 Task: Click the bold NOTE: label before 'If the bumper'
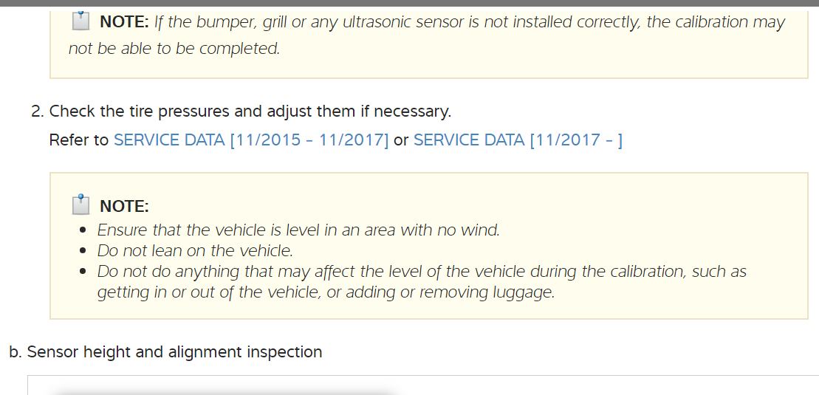pyautogui.click(x=124, y=22)
